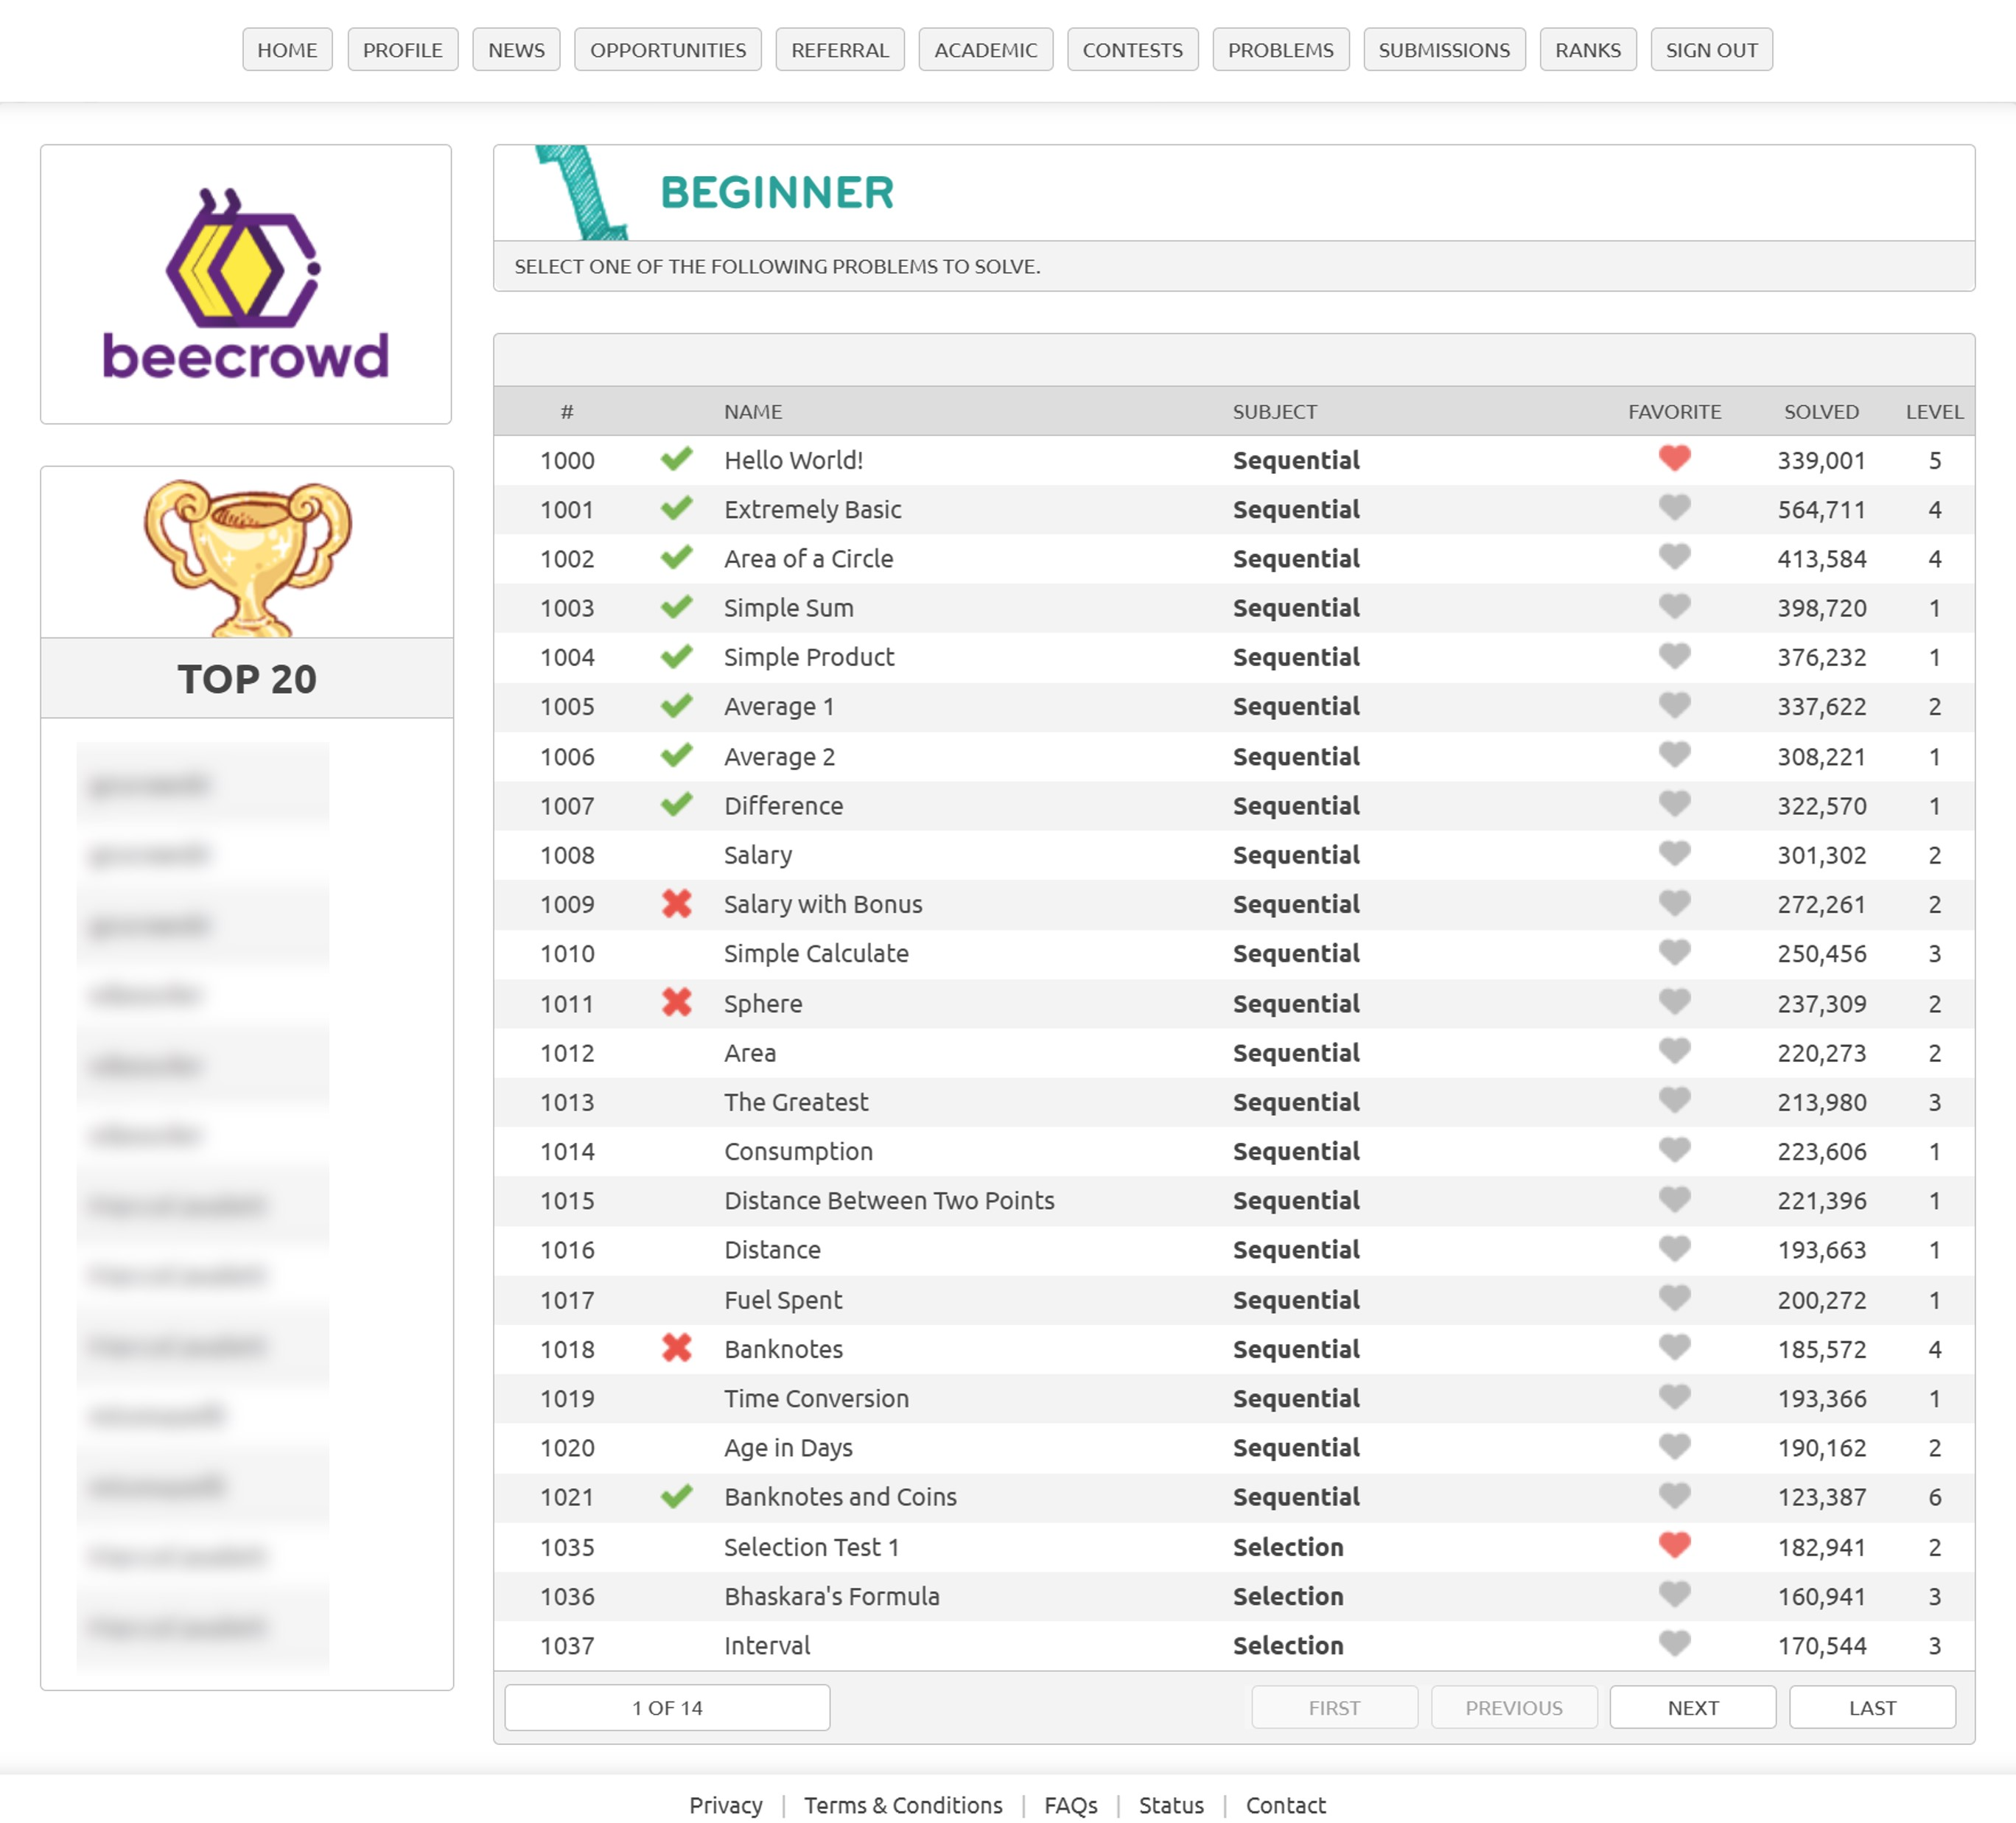
Task: Open the Distance Between Two Points problem
Action: coord(888,1200)
